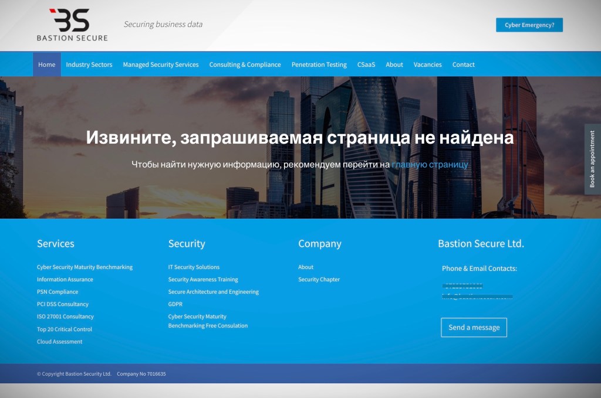The width and height of the screenshot is (601, 398).
Task: Open Managed Security Services menu
Action: coord(161,64)
